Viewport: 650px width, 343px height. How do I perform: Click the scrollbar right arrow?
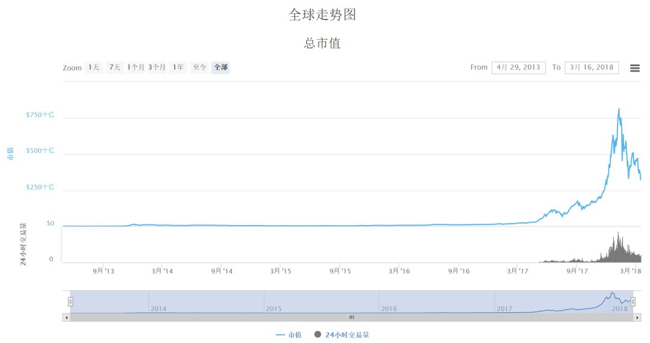pos(637,317)
